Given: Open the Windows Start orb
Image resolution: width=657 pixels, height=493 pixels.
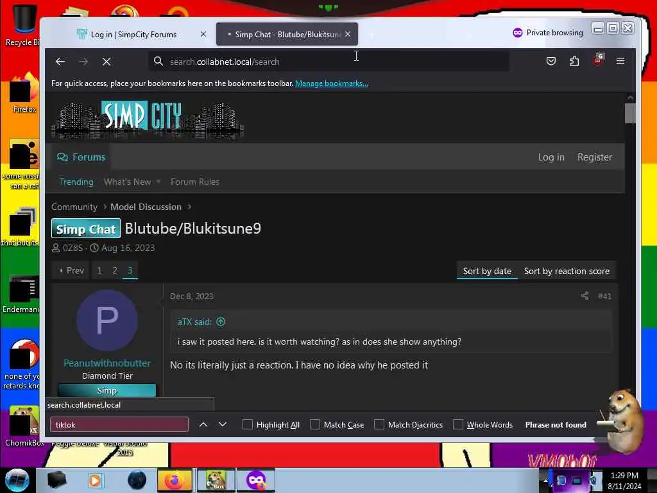Looking at the screenshot, I should click(17, 480).
